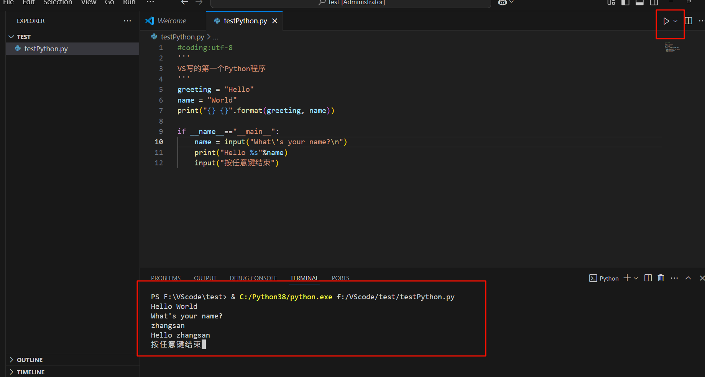
Task: Split the editor to the right
Action: (688, 21)
